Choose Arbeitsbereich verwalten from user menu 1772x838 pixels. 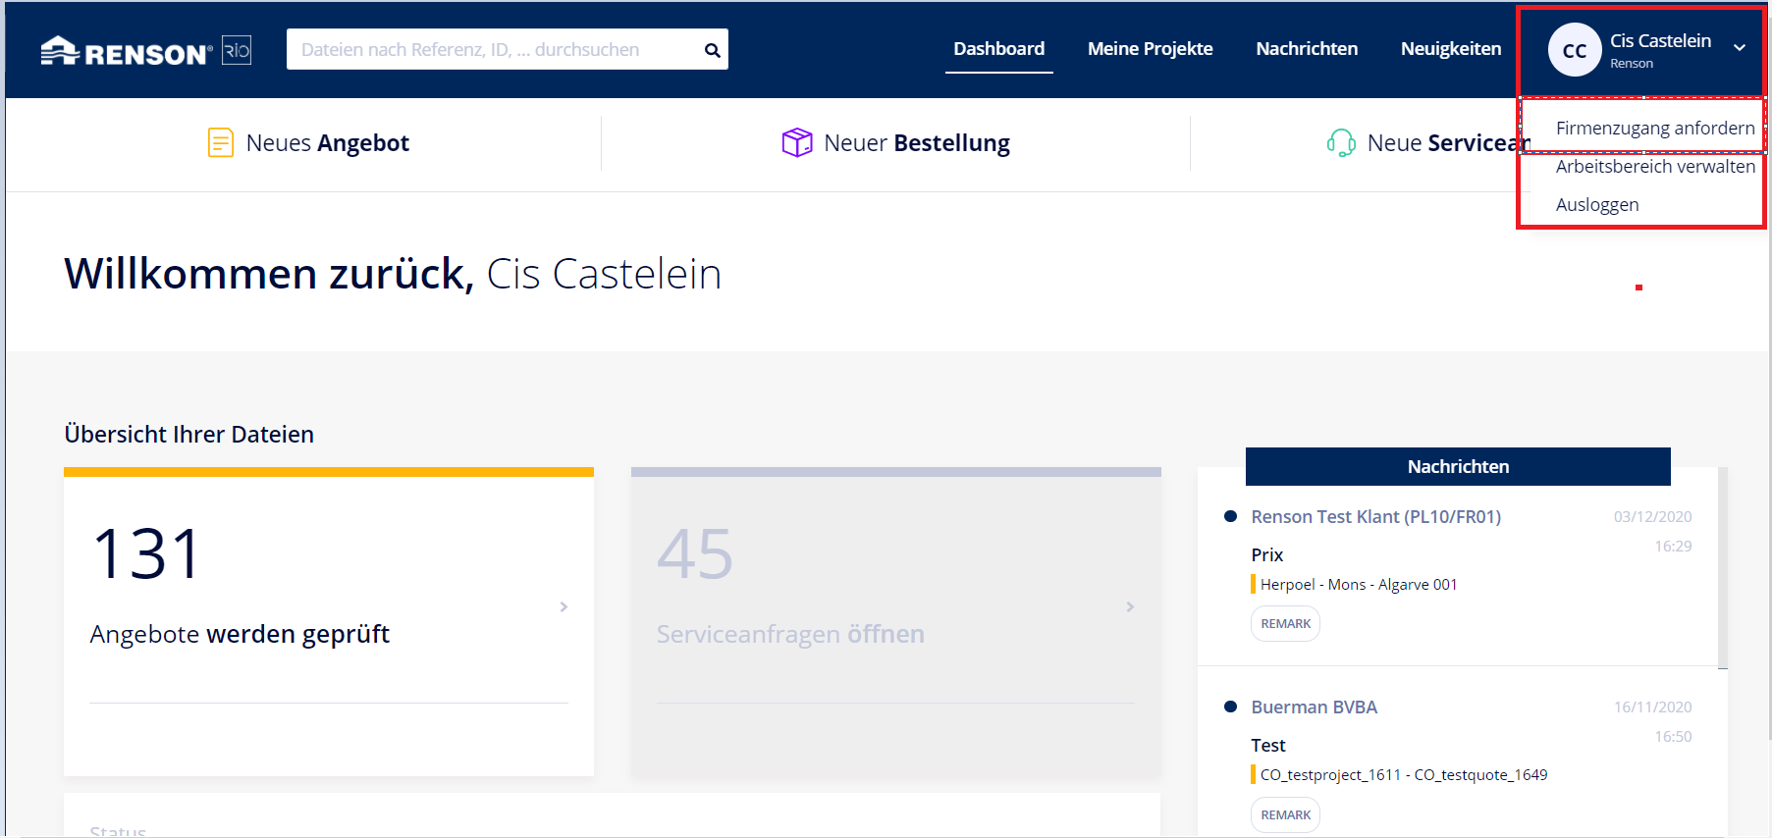pos(1654,167)
